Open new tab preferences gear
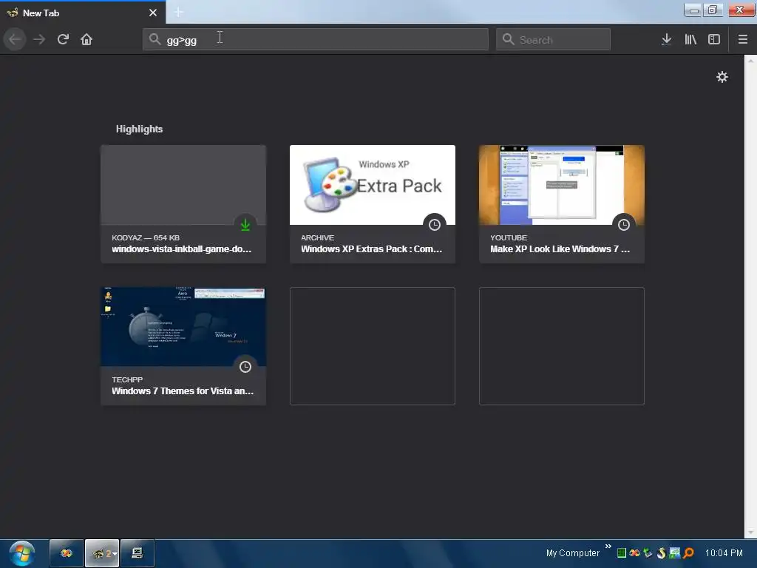The height and width of the screenshot is (568, 757). [722, 77]
